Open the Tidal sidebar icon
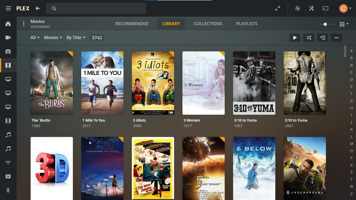Screen dimensions: 356x200 (8, 163)
